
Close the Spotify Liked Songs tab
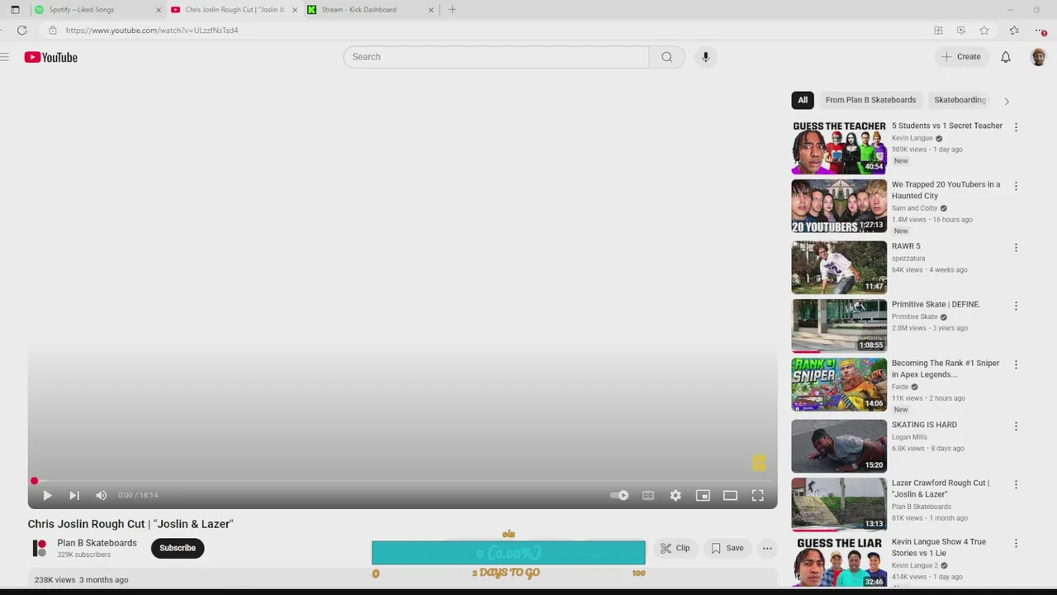pyautogui.click(x=159, y=10)
